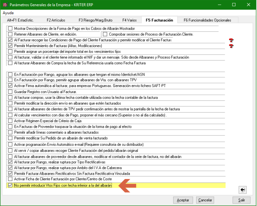Enable usar la última fecha contable utilizada
The width and height of the screenshot is (257, 206).
pos(10,98)
